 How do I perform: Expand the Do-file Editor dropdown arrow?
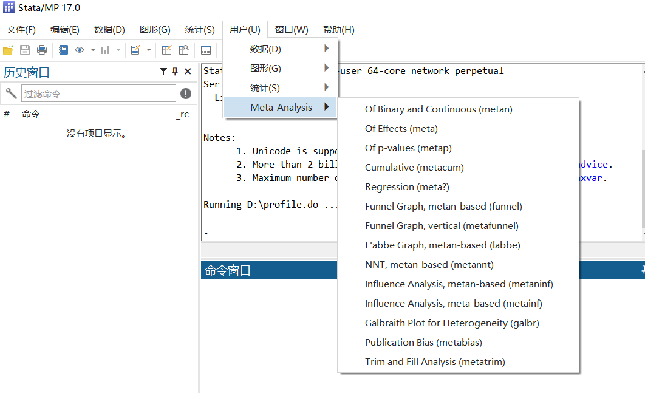(x=149, y=50)
